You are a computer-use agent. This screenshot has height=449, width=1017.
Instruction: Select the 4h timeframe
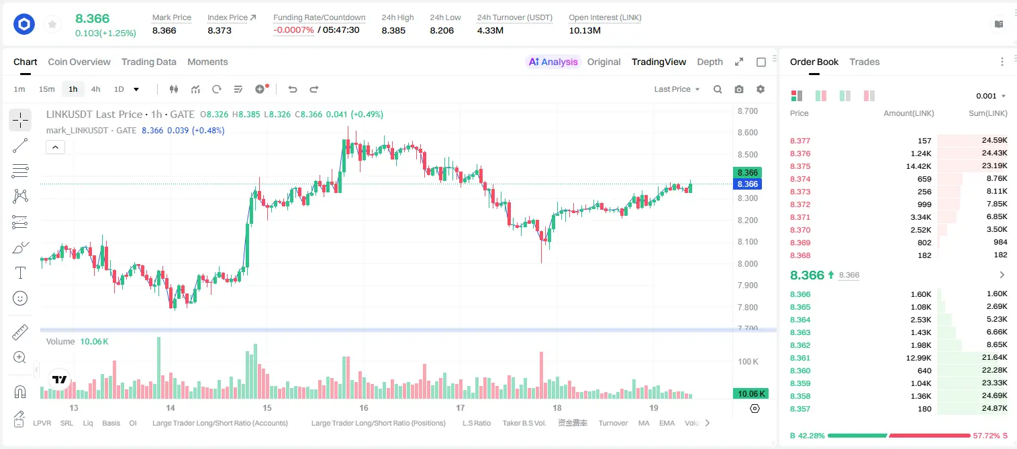point(96,89)
